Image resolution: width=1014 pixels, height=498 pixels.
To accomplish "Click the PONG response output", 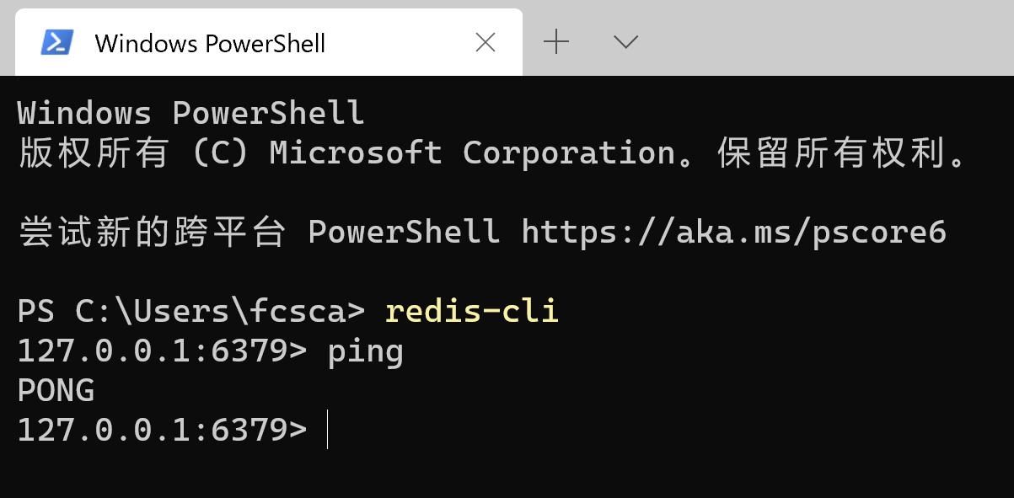I will point(56,391).
